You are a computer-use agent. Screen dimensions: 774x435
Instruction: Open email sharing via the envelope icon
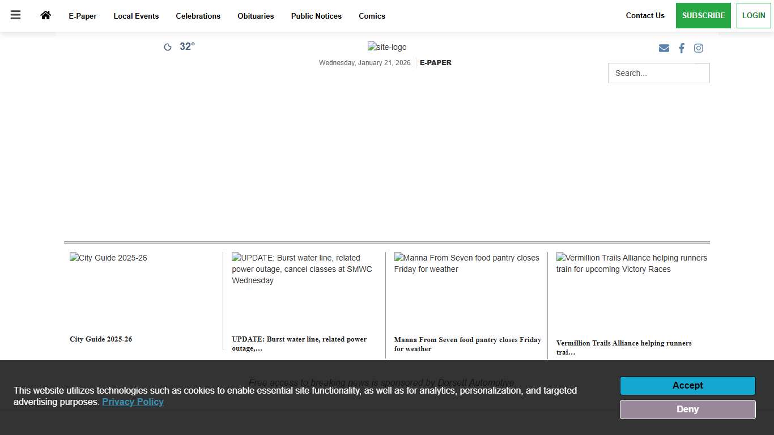coord(664,48)
